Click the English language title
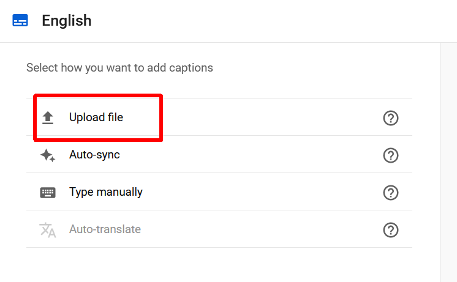 [66, 20]
